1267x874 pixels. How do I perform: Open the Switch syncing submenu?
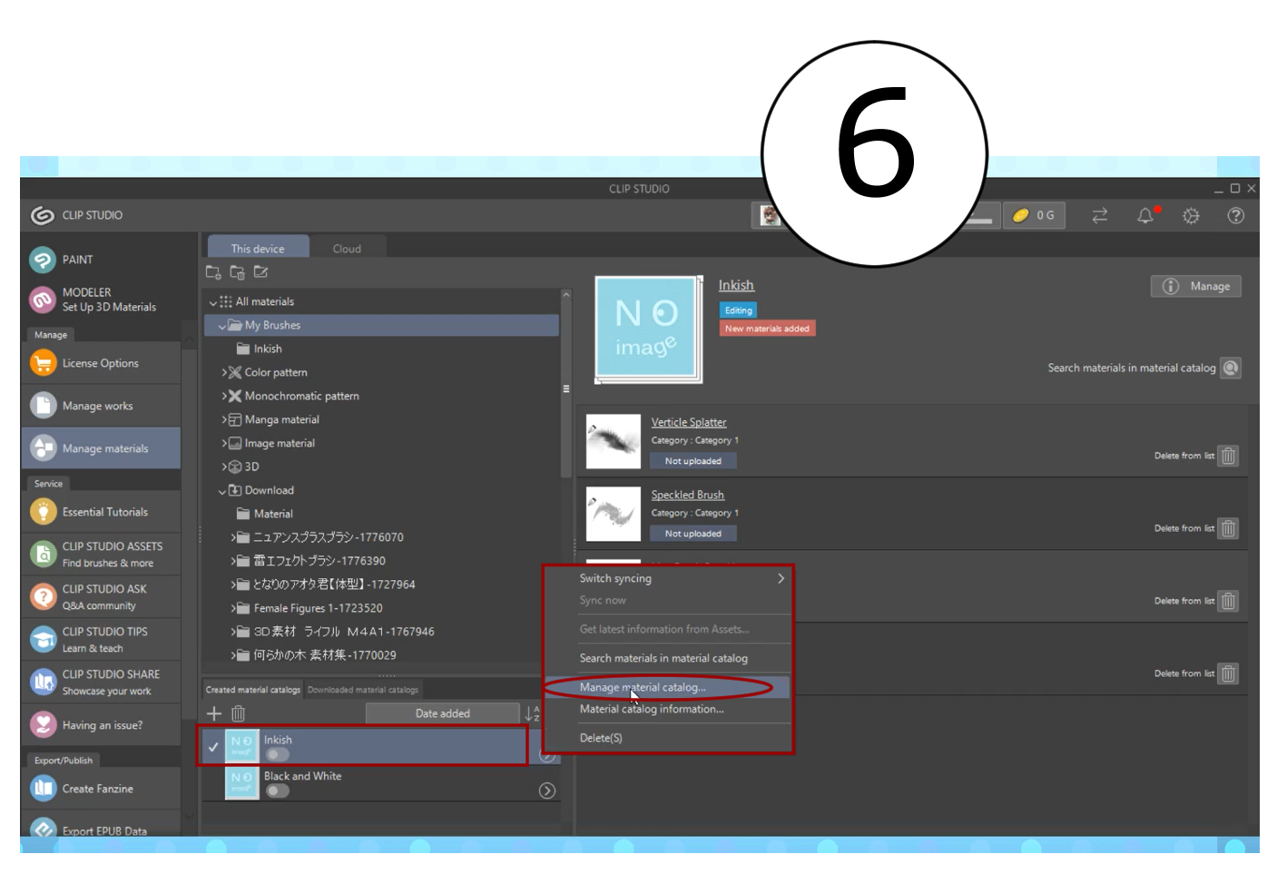pyautogui.click(x=667, y=578)
